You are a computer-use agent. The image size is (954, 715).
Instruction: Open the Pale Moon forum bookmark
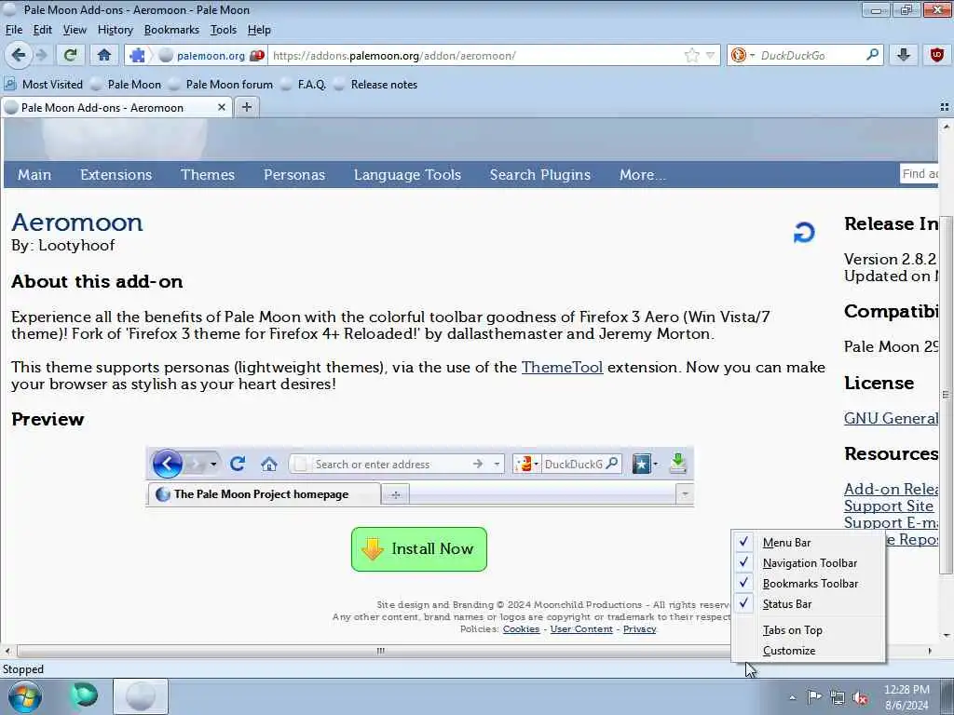click(221, 85)
